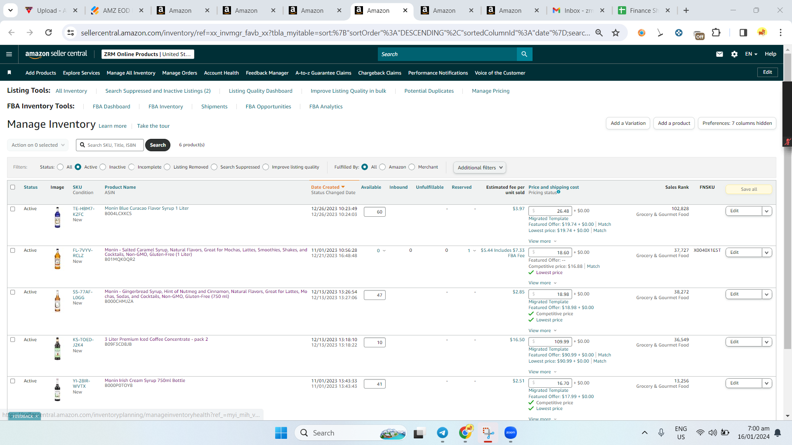Open Edit dropdown arrow for Blue Curacao row
The image size is (792, 445).
(x=767, y=211)
